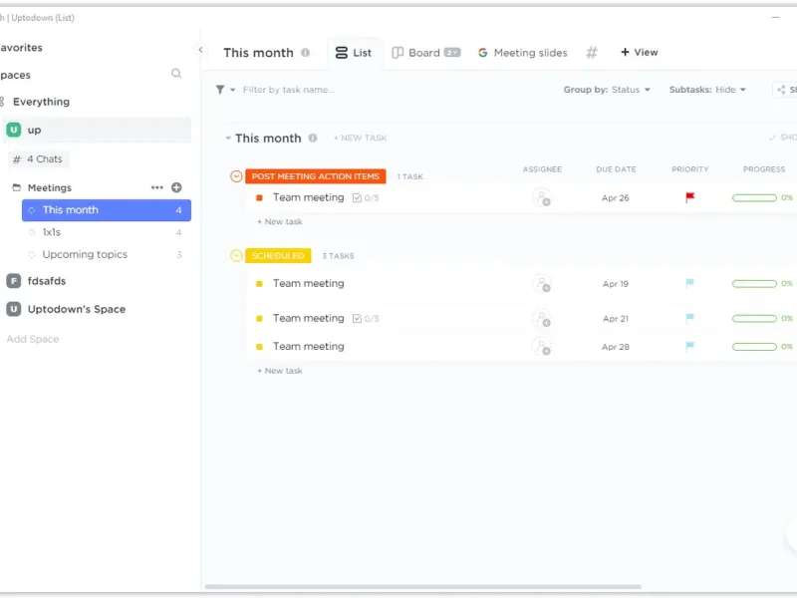Collapse the This month list header arrow
This screenshot has width=797, height=598.
pyautogui.click(x=228, y=139)
